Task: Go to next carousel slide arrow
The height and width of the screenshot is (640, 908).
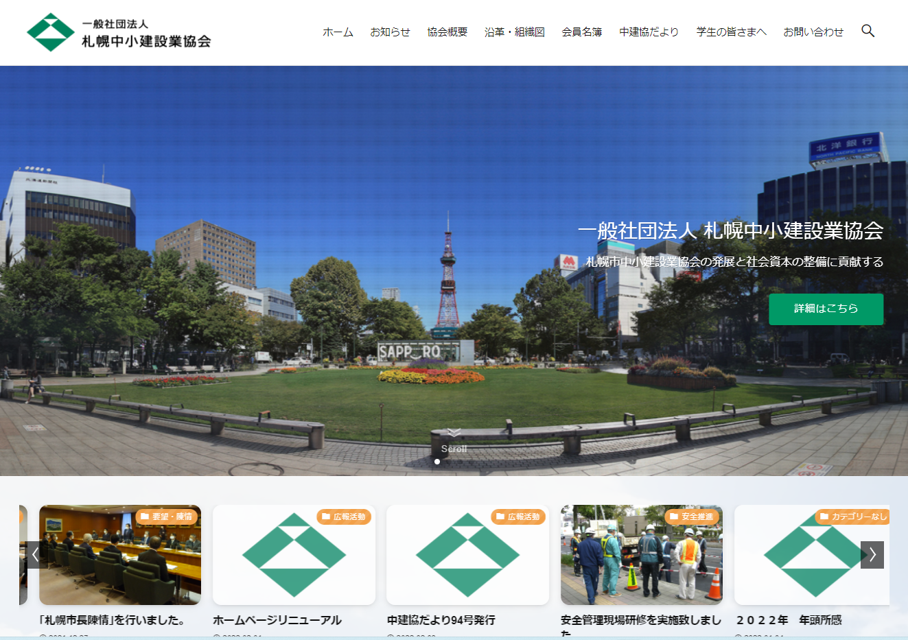Action: pyautogui.click(x=872, y=555)
